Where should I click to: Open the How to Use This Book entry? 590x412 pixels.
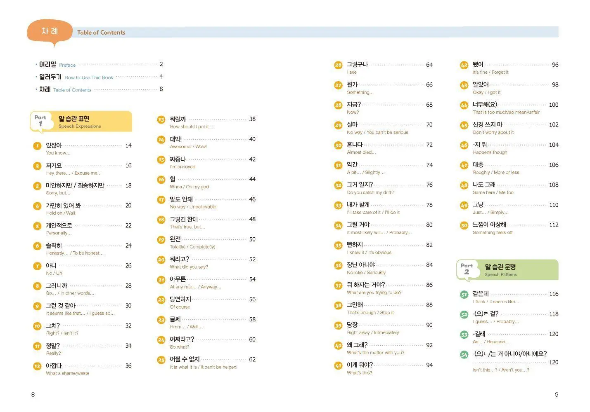(x=99, y=77)
